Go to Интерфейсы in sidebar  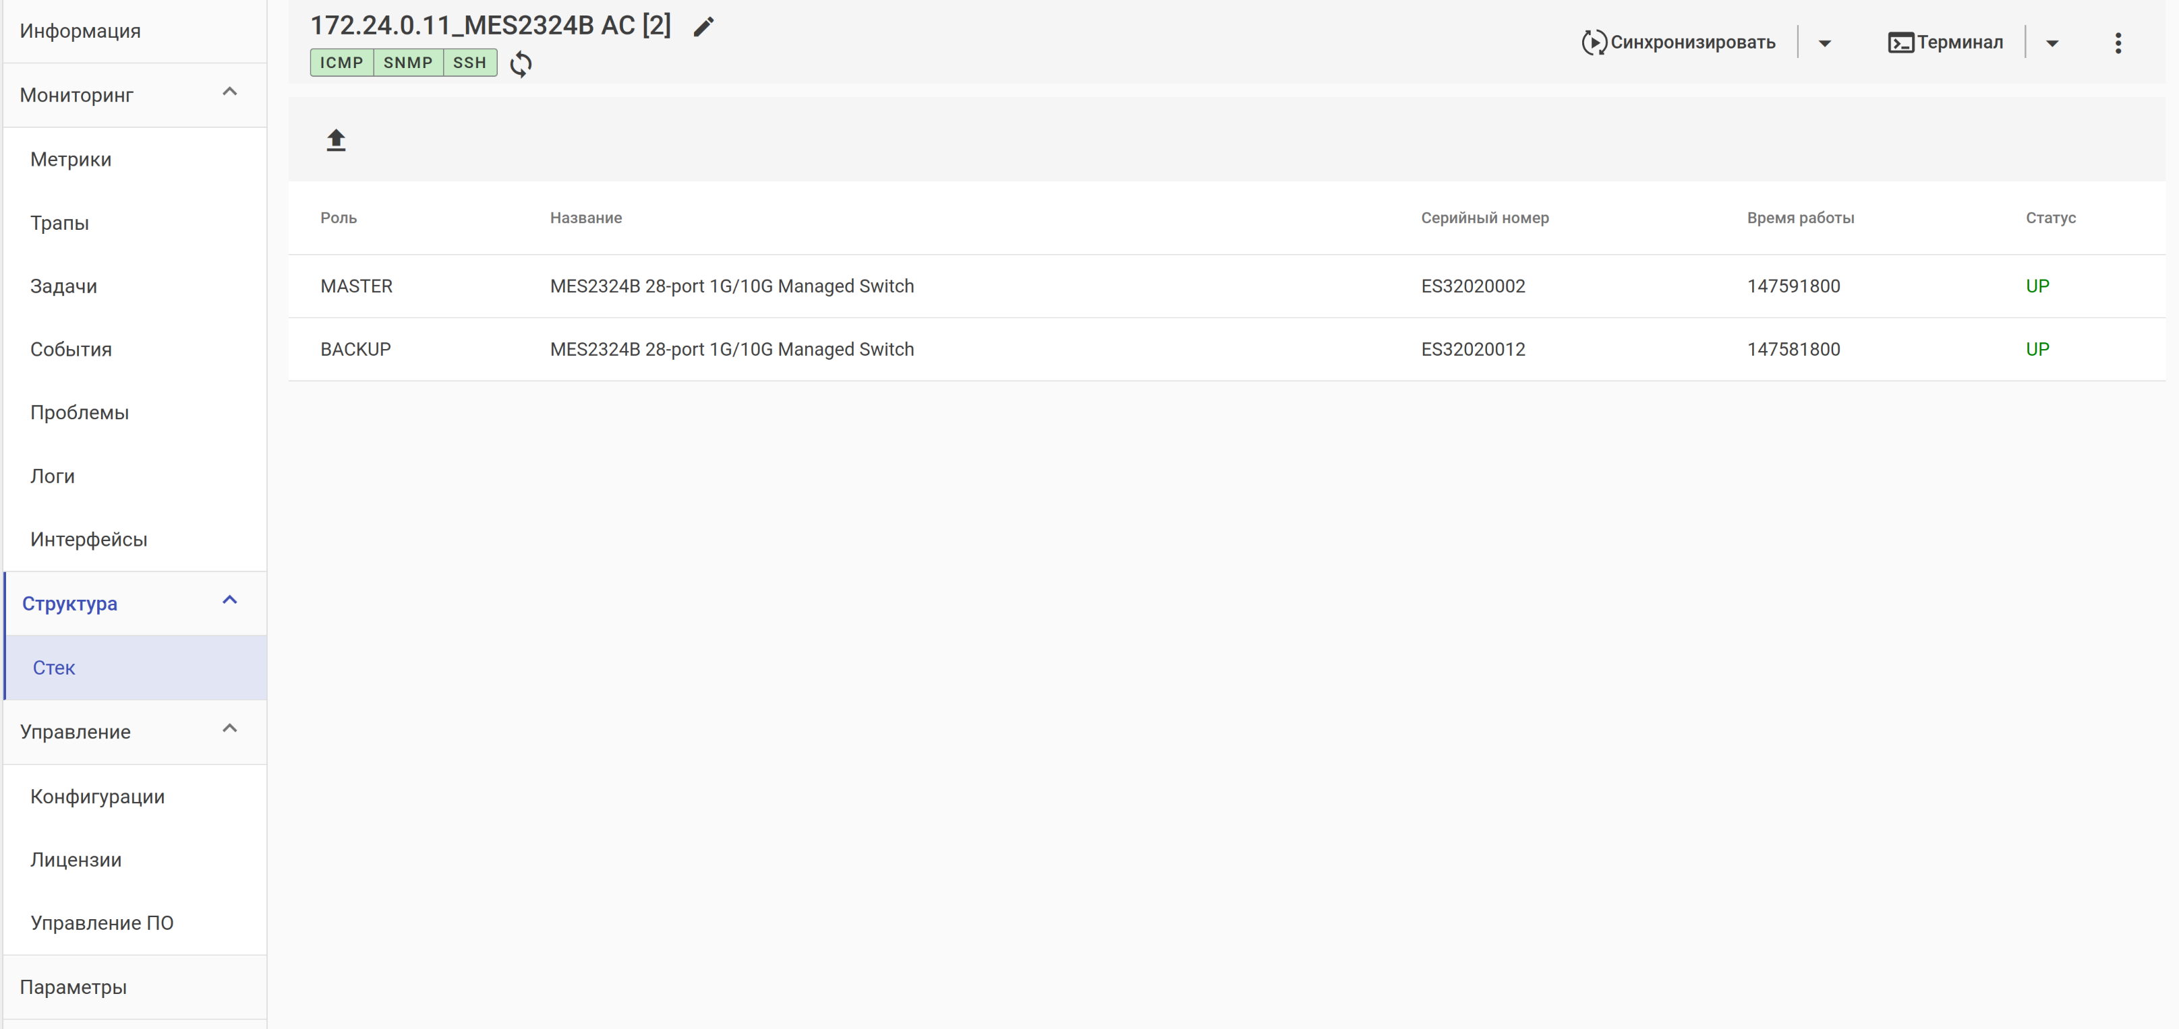point(89,538)
